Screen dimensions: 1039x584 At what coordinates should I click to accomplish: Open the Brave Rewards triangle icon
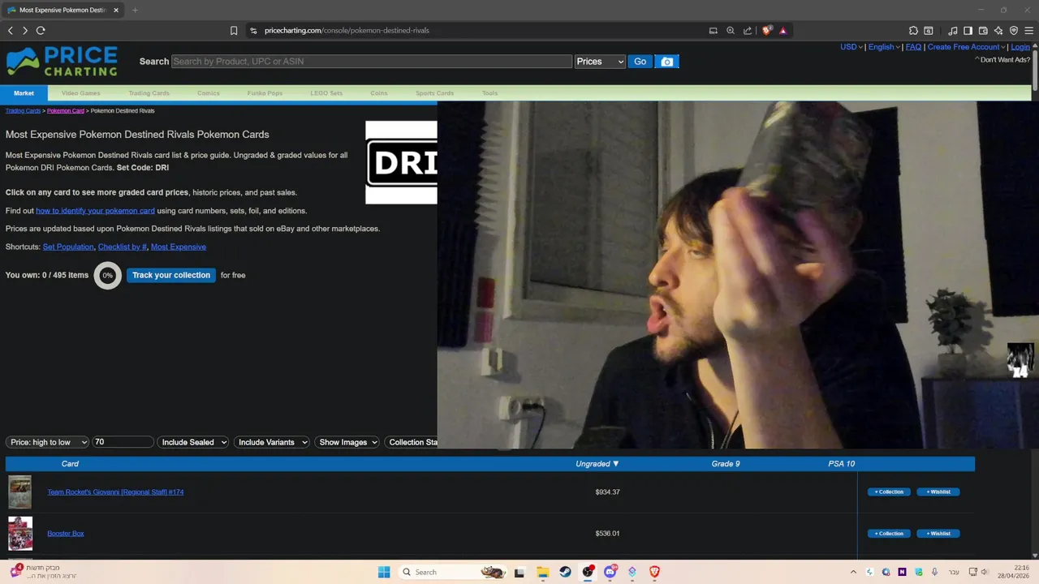783,31
